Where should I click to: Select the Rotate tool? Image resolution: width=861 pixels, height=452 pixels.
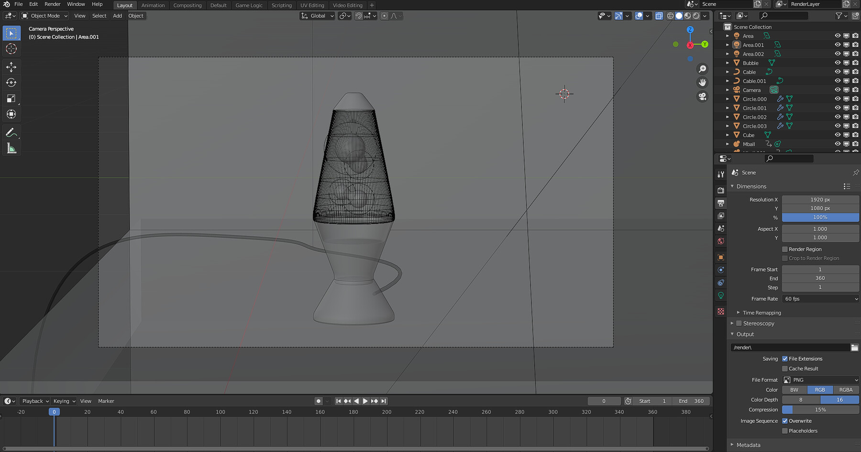click(x=11, y=82)
